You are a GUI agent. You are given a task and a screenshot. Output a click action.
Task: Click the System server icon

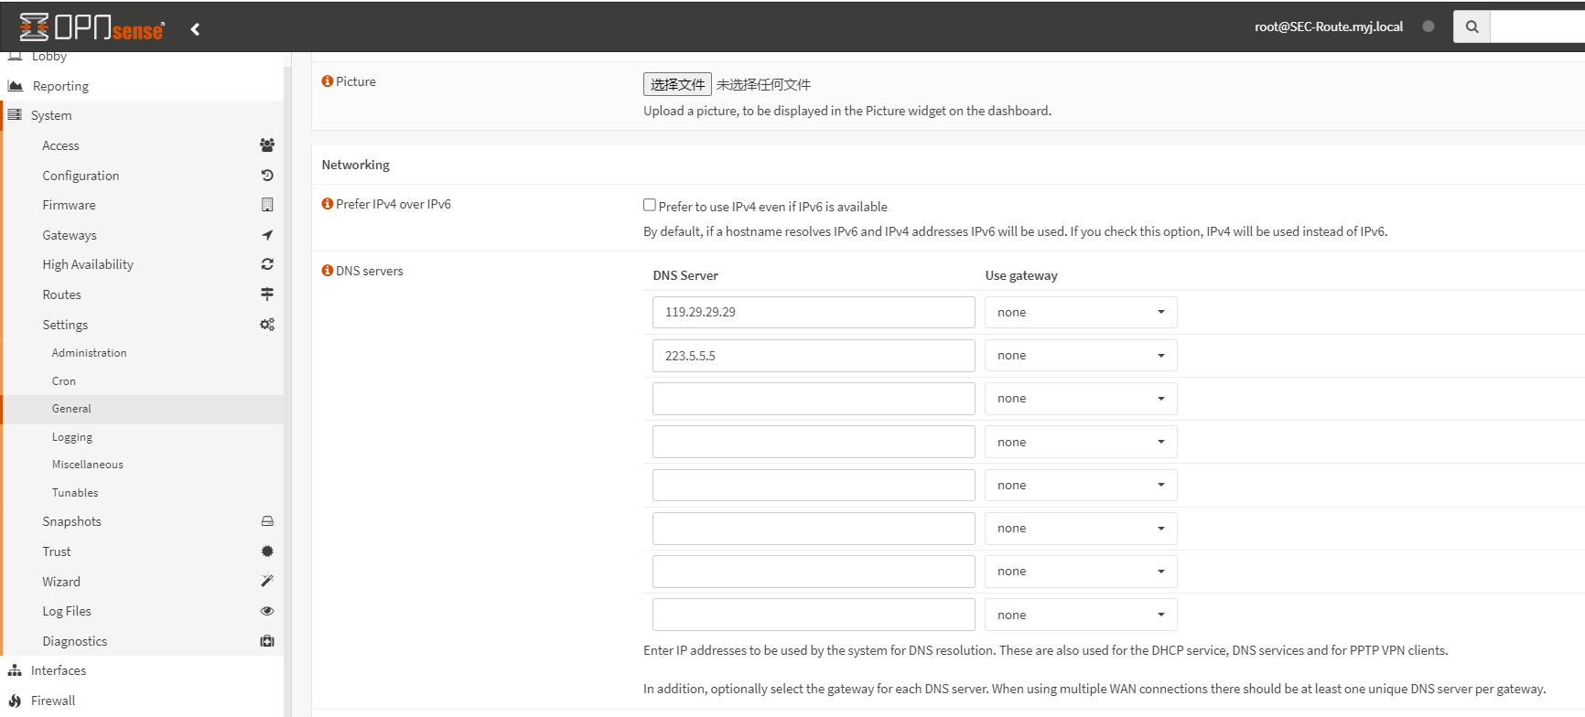tap(15, 115)
